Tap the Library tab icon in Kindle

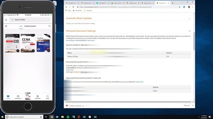click(x=8, y=97)
